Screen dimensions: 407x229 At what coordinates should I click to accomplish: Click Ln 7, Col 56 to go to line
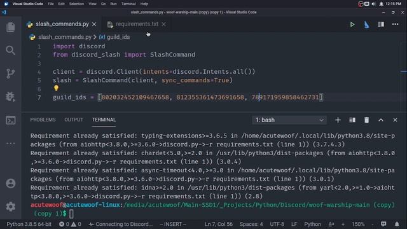(219, 224)
